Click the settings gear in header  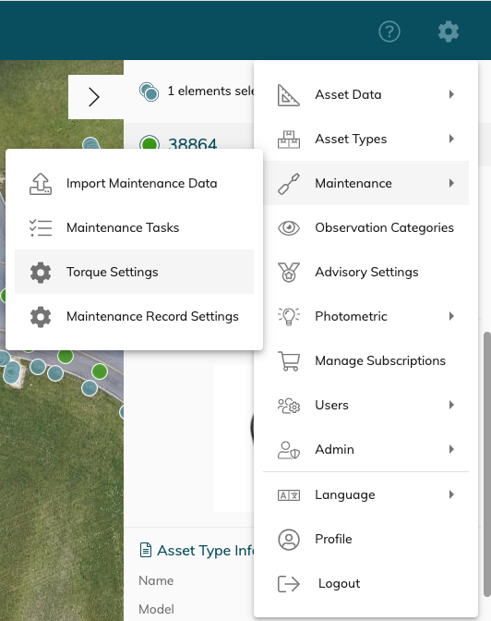coord(449,31)
